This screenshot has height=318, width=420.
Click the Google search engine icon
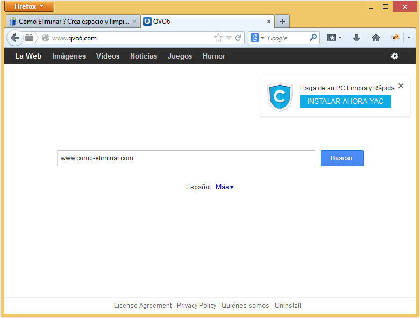(x=255, y=38)
